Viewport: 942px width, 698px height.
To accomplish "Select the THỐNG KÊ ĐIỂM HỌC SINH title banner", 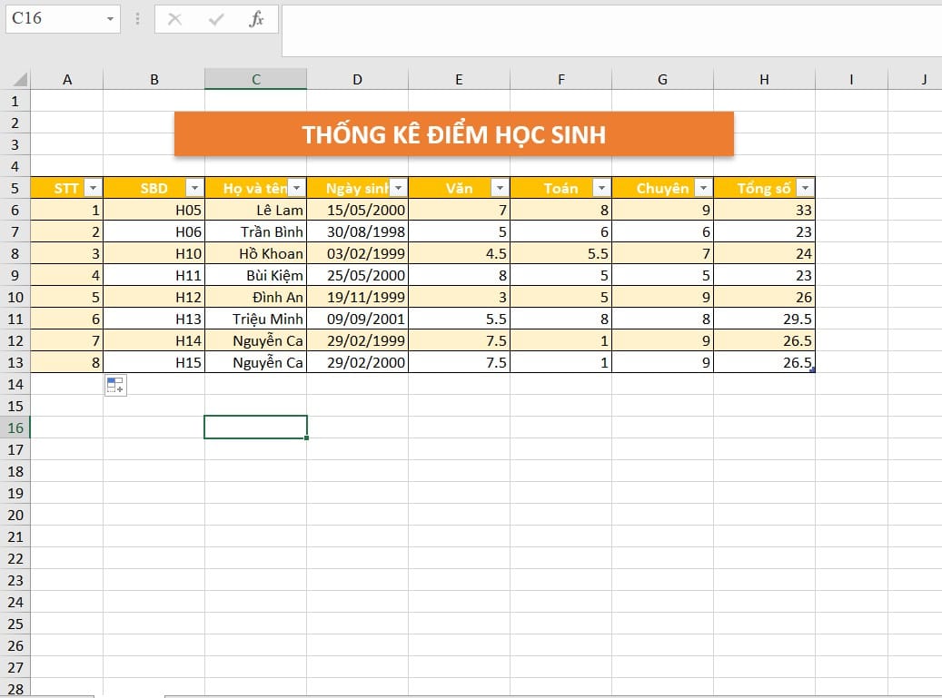I will pyautogui.click(x=453, y=134).
